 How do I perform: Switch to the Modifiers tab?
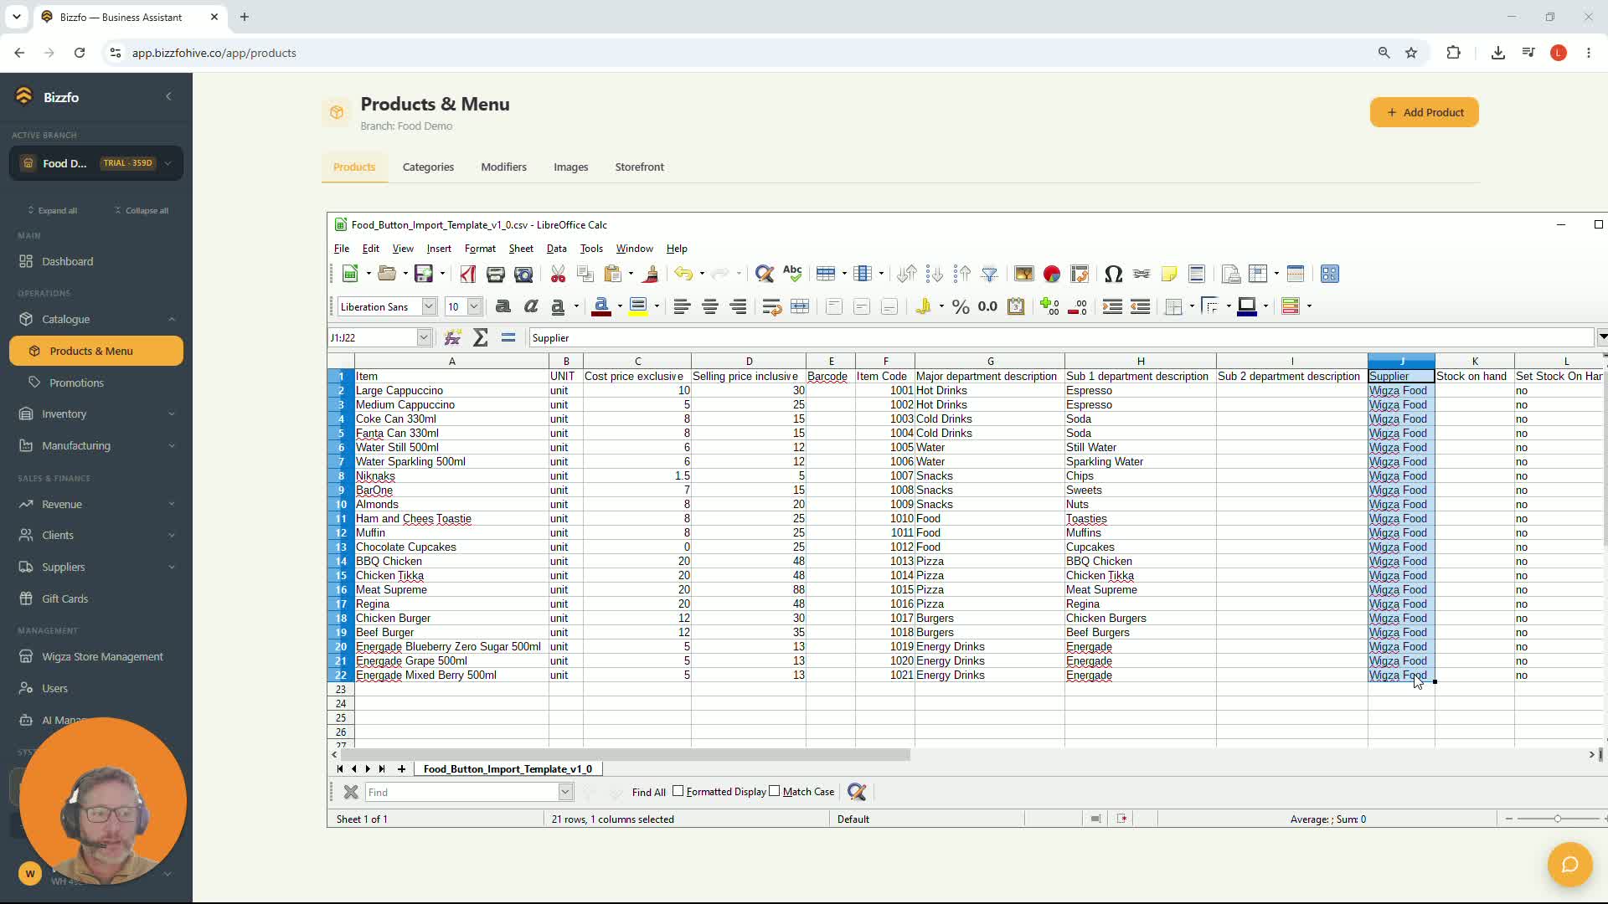(x=503, y=167)
